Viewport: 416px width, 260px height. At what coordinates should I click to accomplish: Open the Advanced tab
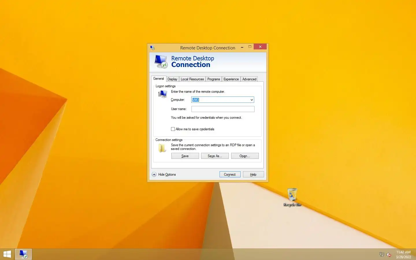[249, 79]
